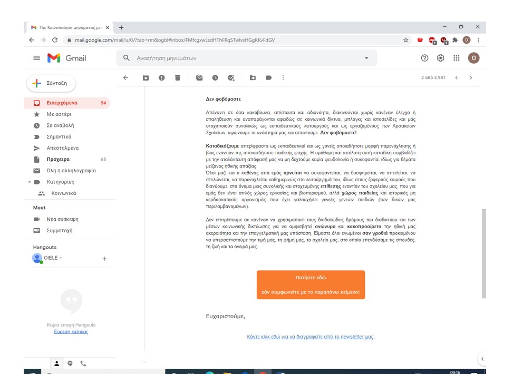Open the Gmail settings gear
Screen dimensions: 523x374
[441, 58]
